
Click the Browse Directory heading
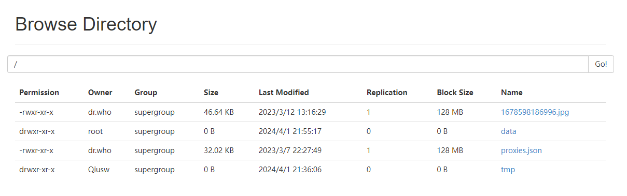pyautogui.click(x=86, y=24)
